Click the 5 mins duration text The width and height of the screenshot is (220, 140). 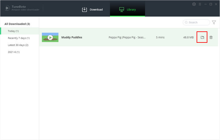click(x=160, y=38)
